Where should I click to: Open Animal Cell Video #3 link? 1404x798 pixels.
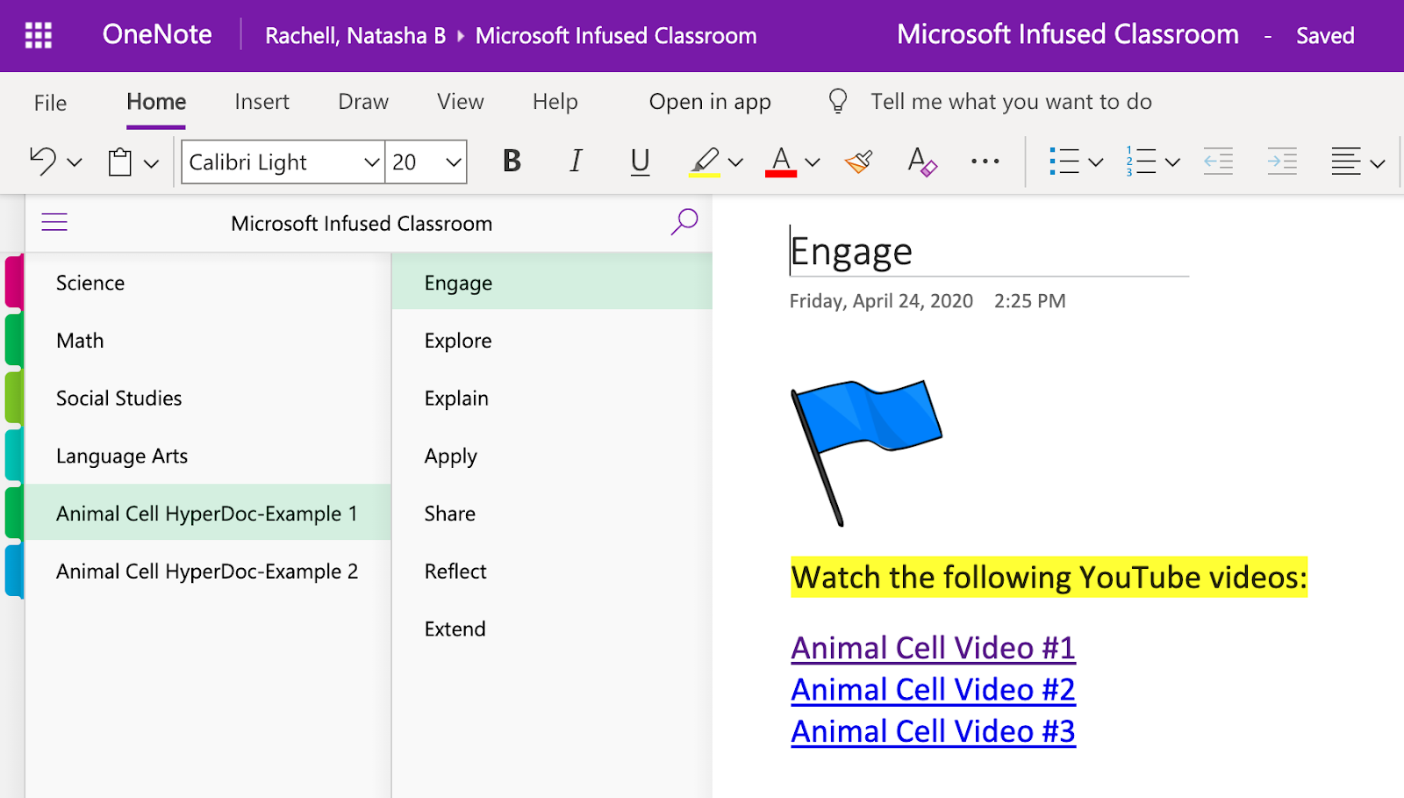933,731
